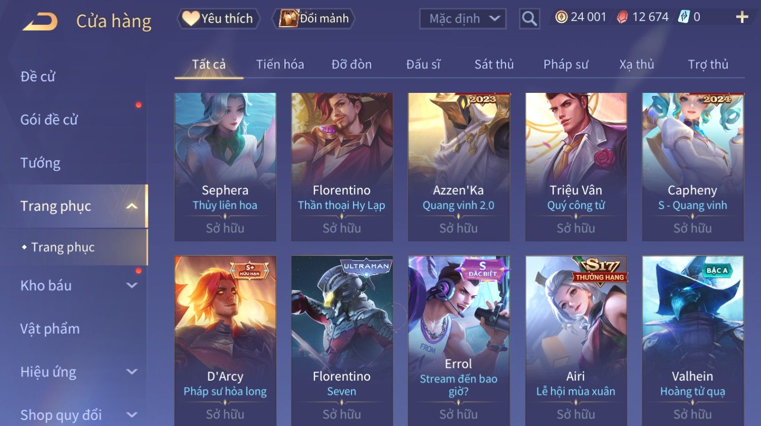
Task: Open search with the magnifier icon
Action: (529, 19)
